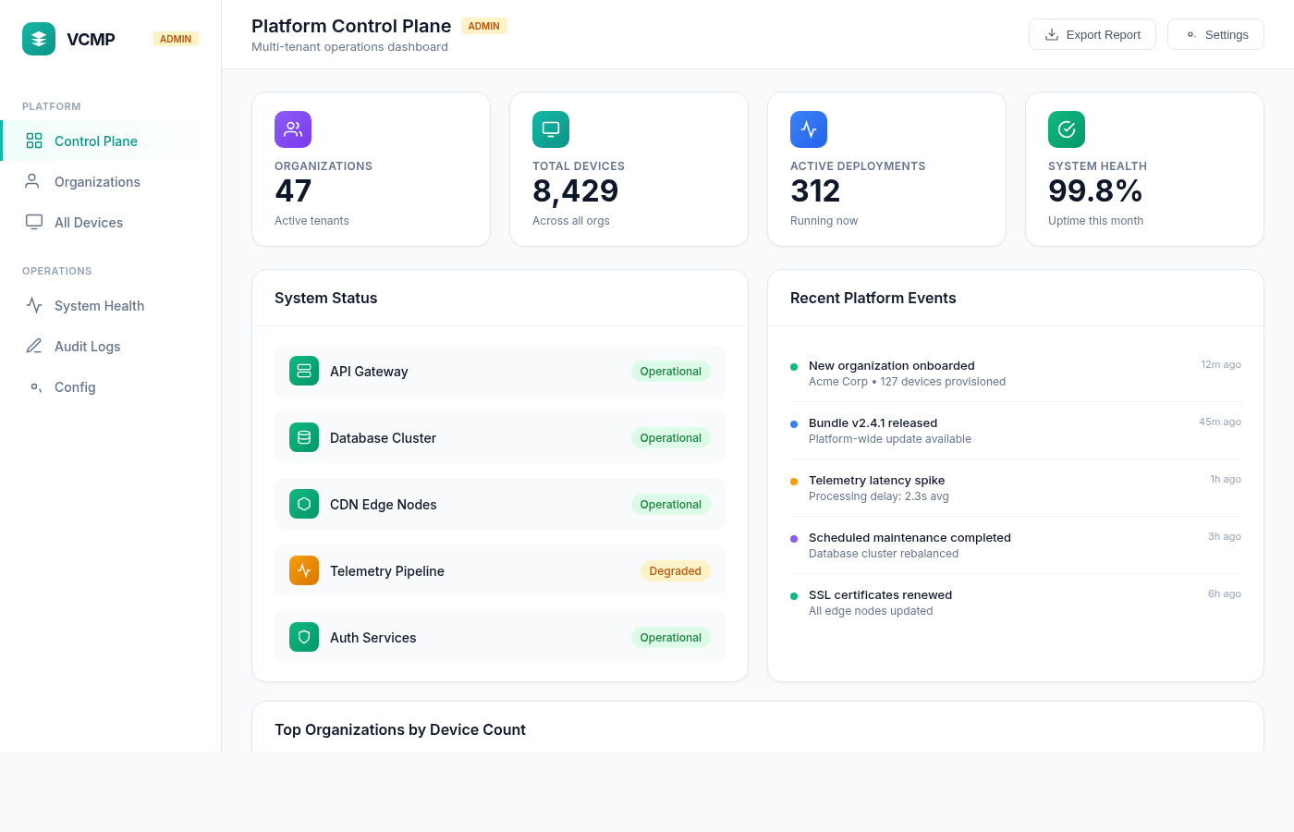Screen dimensions: 1294x832
Task: Click the green System Health checkmark icon
Action: click(x=1067, y=129)
